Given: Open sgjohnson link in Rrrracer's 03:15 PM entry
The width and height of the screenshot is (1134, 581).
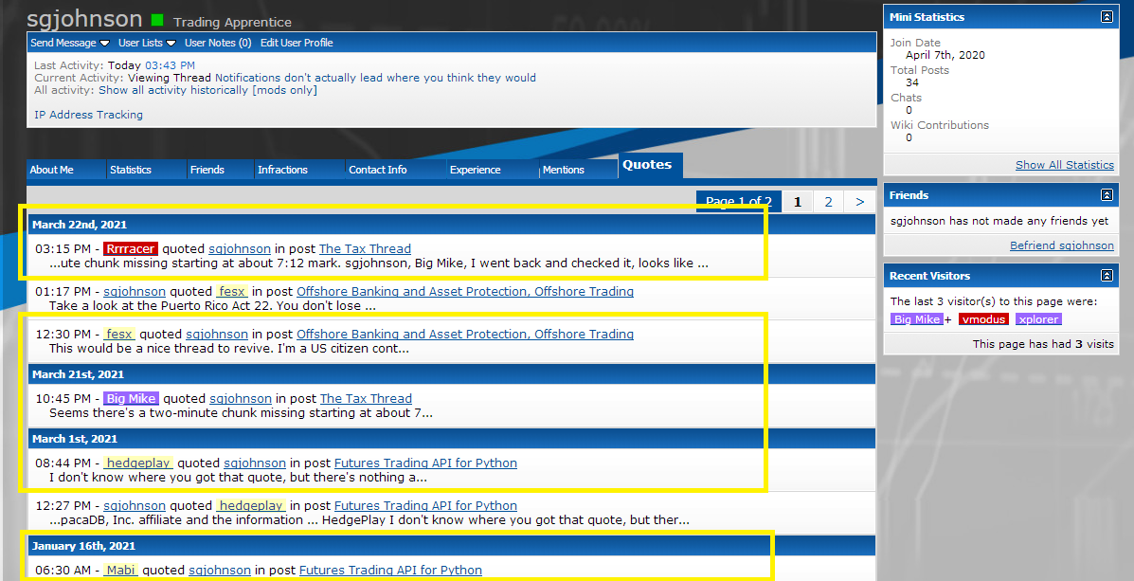Looking at the screenshot, I should [240, 249].
